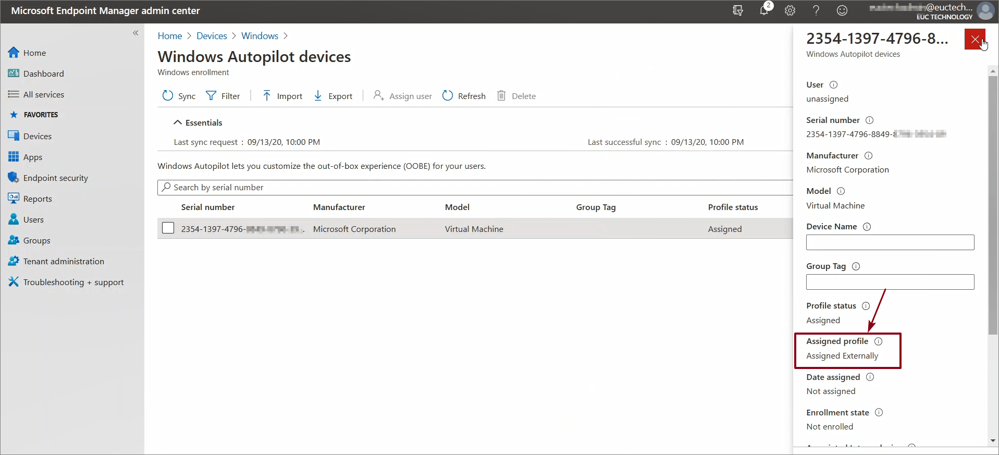
Task: Sort by Serial number column header
Action: (208, 207)
